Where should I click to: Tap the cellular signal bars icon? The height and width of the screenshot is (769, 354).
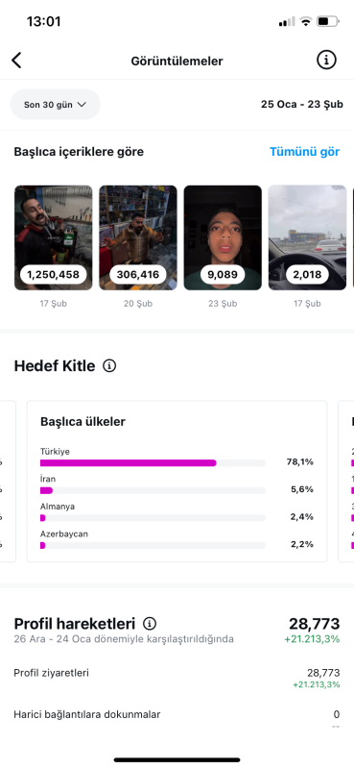(287, 21)
